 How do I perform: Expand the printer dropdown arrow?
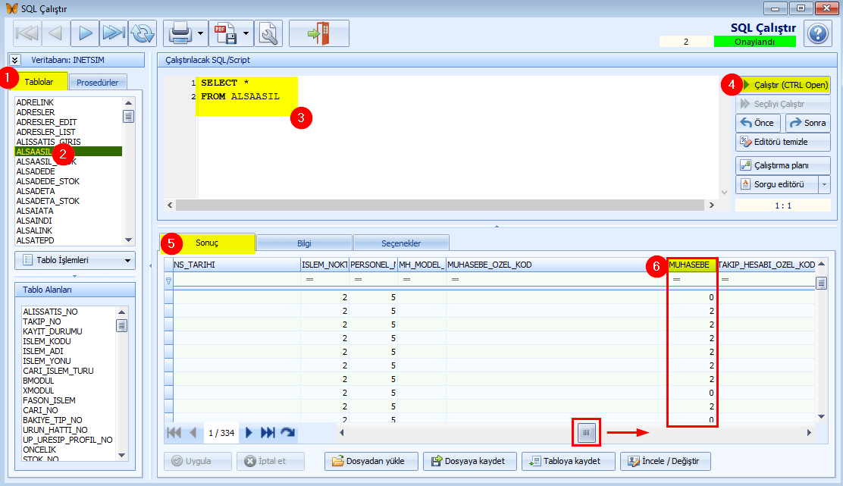pos(200,33)
